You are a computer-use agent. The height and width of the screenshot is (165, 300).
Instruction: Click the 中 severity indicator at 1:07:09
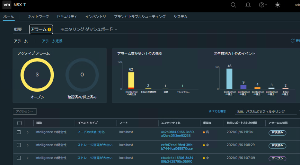coord(206,158)
